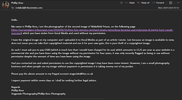Click the Wed 24/07/2024 07:53 timestamp
Viewport: 182px width, 100px height.
(168, 8)
